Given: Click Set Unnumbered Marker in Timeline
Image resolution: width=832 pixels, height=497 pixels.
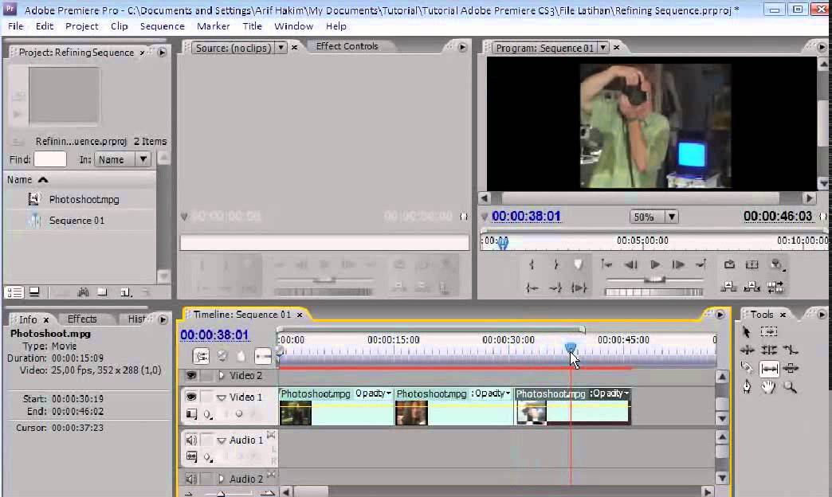Looking at the screenshot, I should coord(241,356).
